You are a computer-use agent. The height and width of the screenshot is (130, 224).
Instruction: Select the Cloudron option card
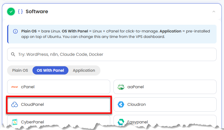165,104
